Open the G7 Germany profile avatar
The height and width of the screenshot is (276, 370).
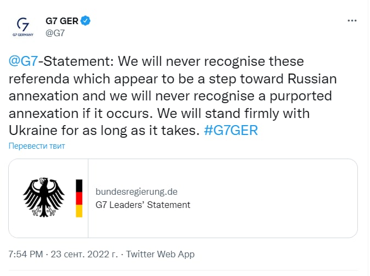pyautogui.click(x=23, y=26)
